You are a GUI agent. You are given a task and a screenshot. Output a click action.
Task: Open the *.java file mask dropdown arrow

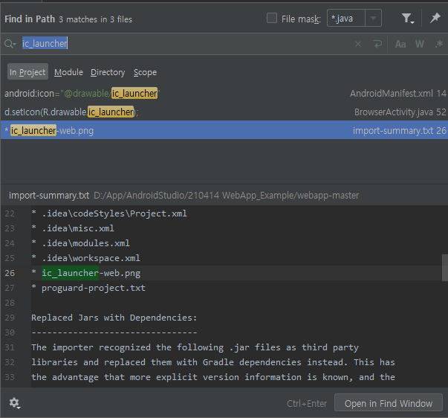[x=373, y=18]
